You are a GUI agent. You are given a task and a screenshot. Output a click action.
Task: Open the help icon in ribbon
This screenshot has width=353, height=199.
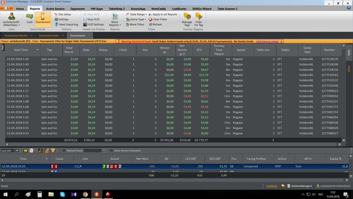[349, 8]
